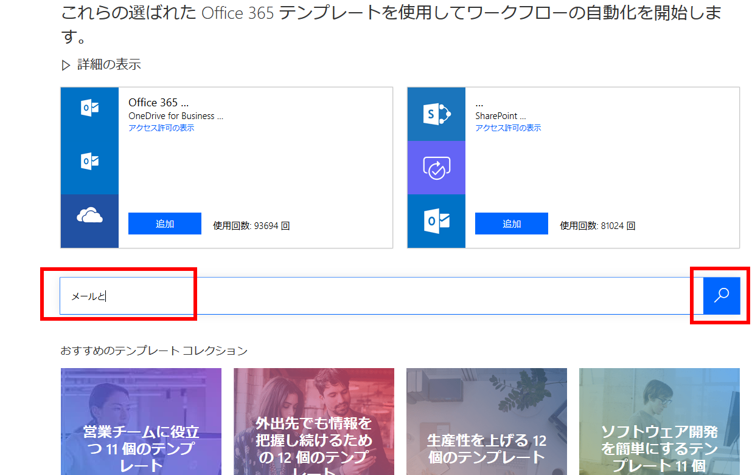Click 使用回数: 81024 回 text
Viewport: 752px width, 475px height.
coord(597,226)
